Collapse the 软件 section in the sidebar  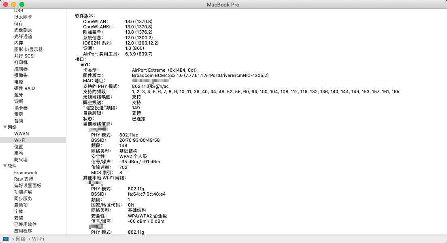4,166
